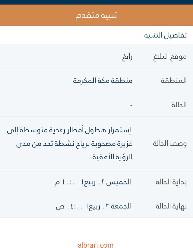Click the موقع البلاغ label

click(170, 57)
